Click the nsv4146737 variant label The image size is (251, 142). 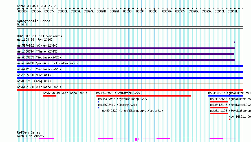click(x=230, y=93)
